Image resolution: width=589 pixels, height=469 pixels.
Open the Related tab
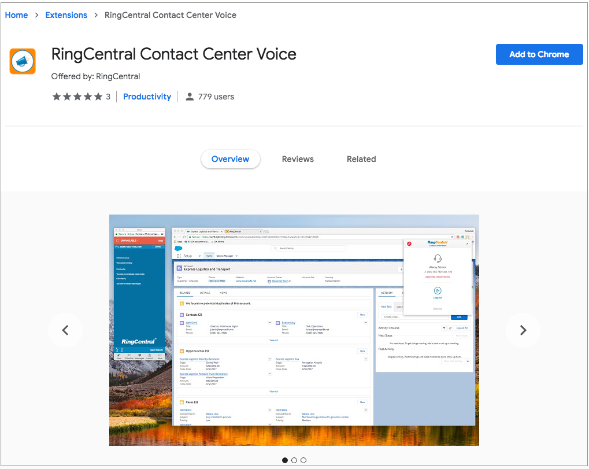point(361,159)
